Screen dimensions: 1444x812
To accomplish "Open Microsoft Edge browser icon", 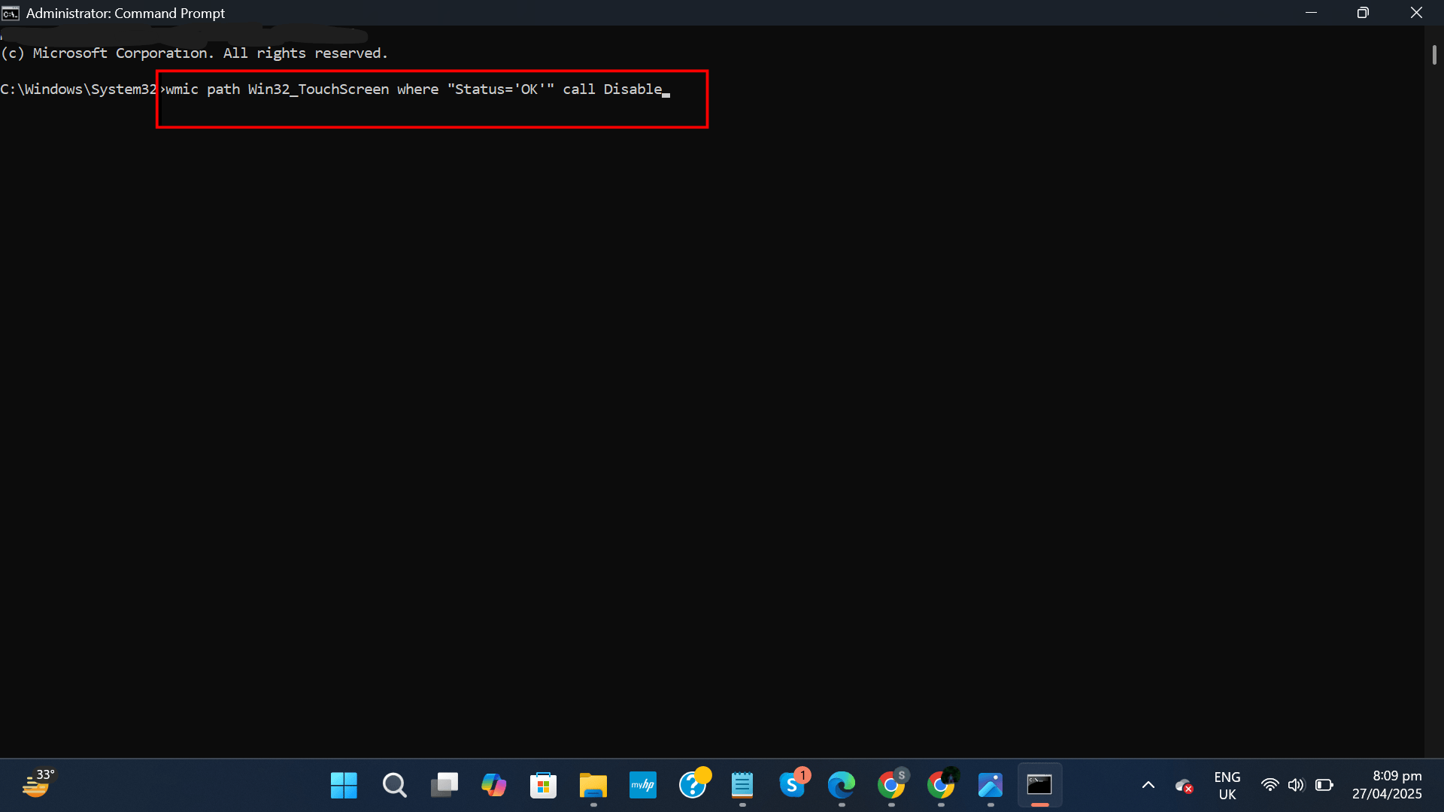I will [x=841, y=786].
